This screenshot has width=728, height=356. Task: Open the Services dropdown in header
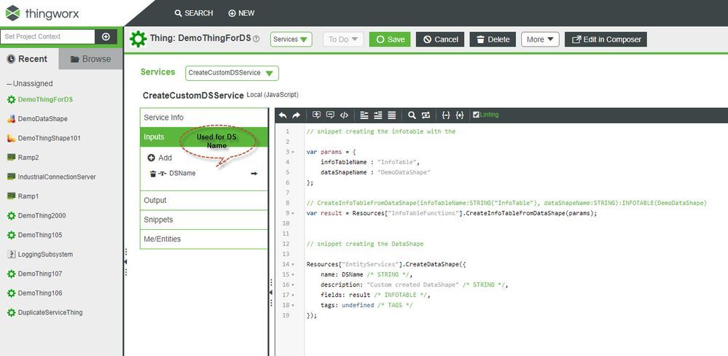click(x=291, y=39)
